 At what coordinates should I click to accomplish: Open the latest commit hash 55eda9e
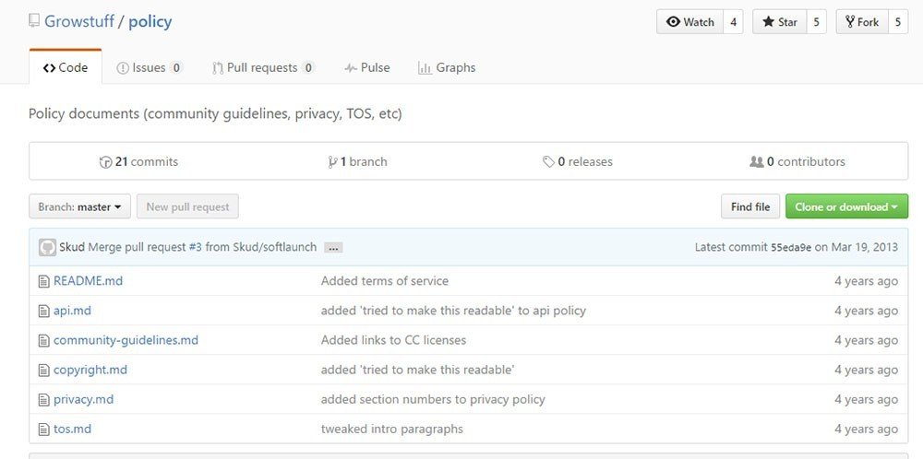791,247
